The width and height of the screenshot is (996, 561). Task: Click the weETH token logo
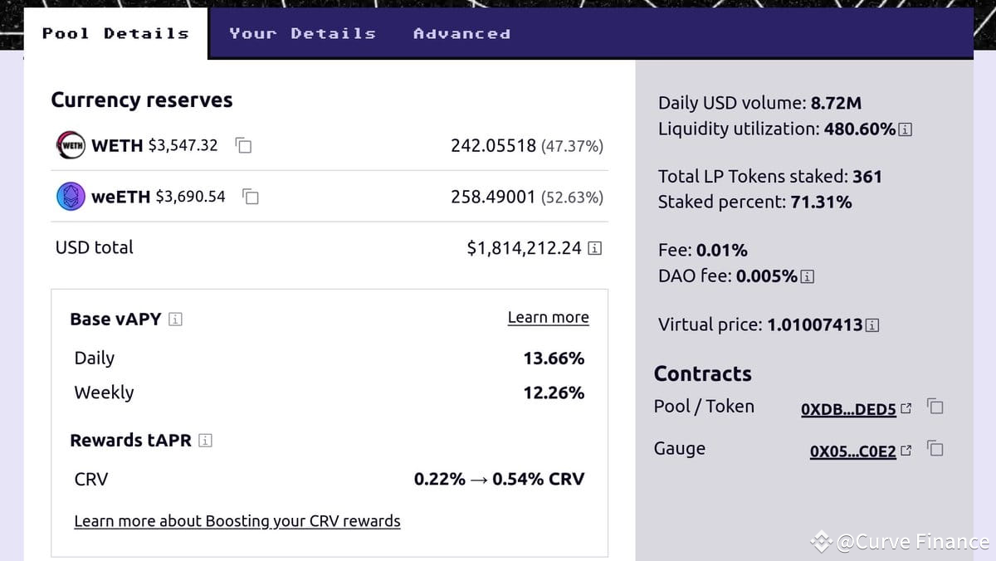[70, 197]
